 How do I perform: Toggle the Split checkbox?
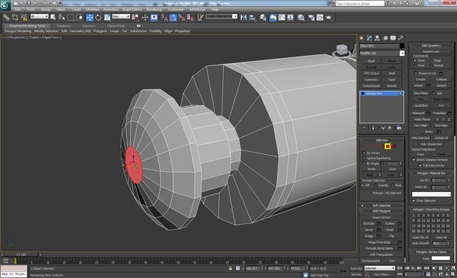point(433,93)
